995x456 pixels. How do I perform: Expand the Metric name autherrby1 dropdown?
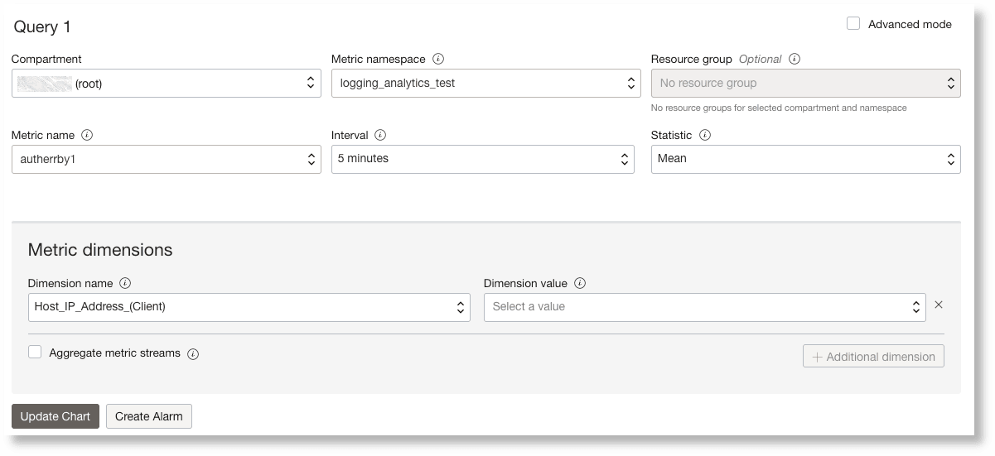pyautogui.click(x=166, y=159)
